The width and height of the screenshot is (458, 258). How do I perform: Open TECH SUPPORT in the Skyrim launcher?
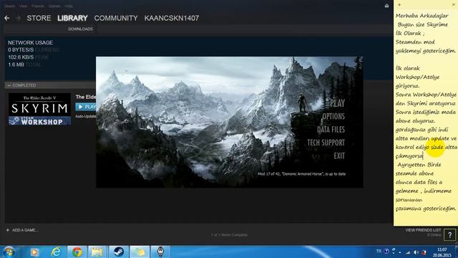[x=326, y=143]
